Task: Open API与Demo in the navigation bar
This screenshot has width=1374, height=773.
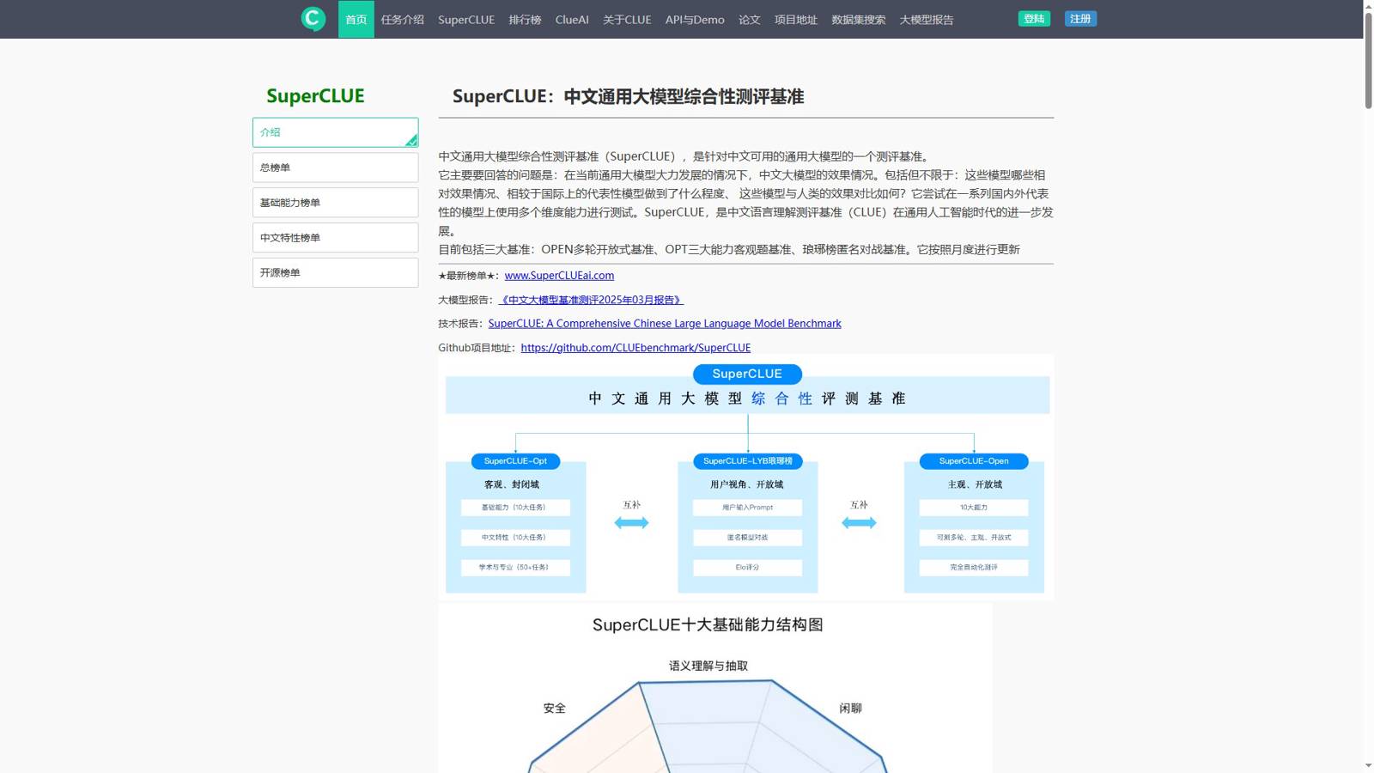Action: (695, 19)
